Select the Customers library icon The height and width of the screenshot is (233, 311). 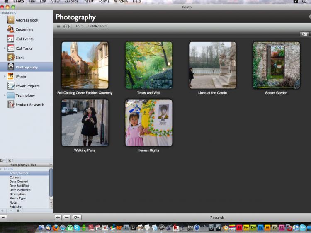pos(10,29)
